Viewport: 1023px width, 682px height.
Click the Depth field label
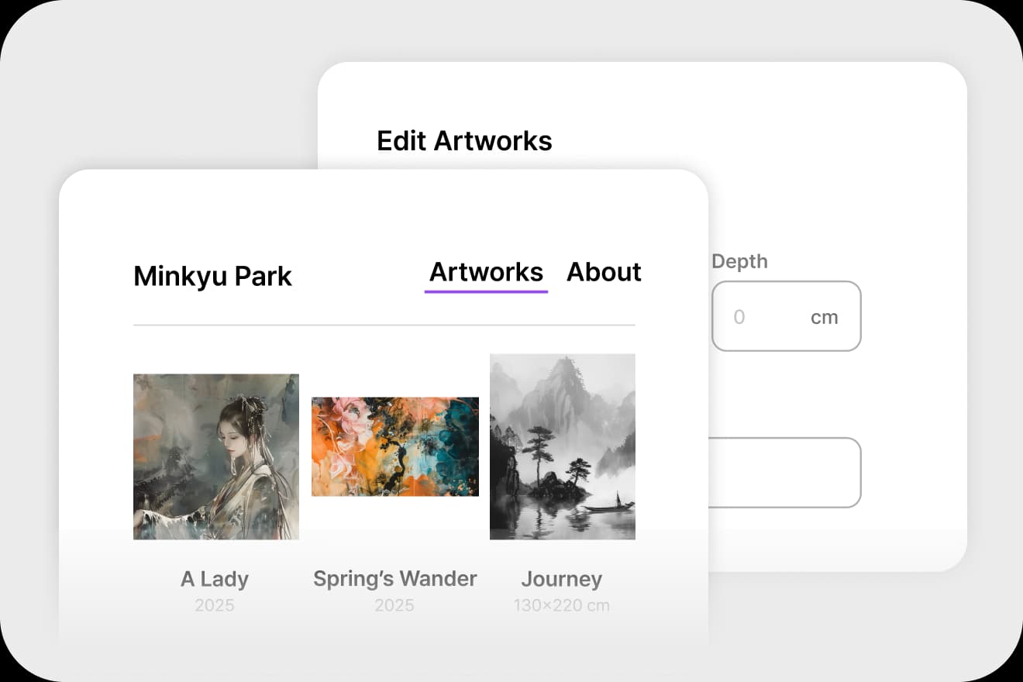(739, 262)
